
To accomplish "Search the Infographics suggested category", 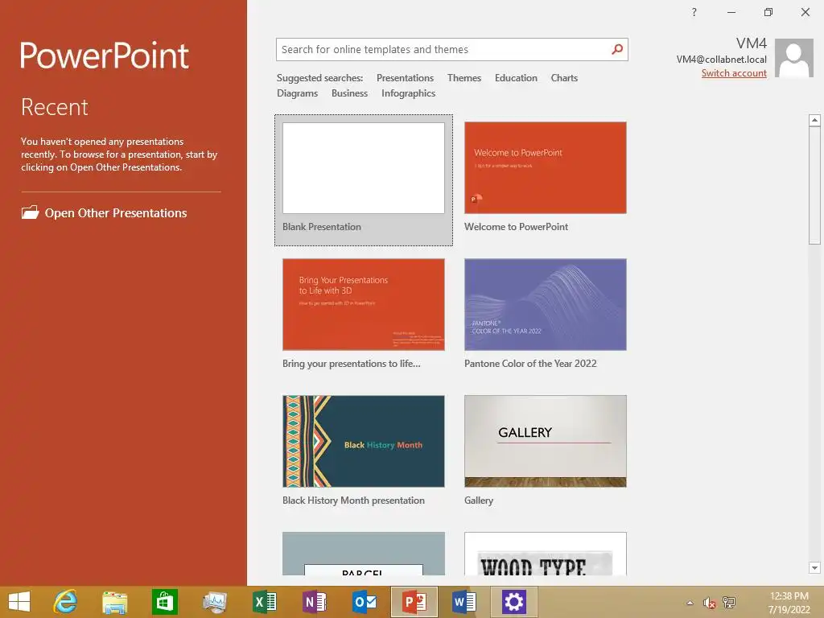I will [x=408, y=93].
